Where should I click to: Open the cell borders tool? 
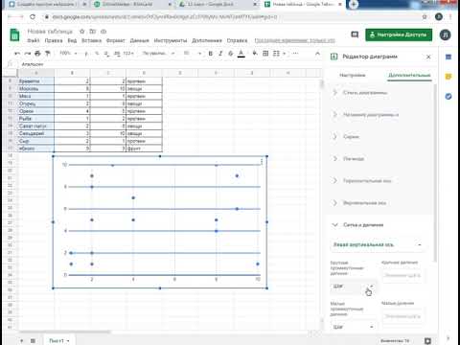265,54
